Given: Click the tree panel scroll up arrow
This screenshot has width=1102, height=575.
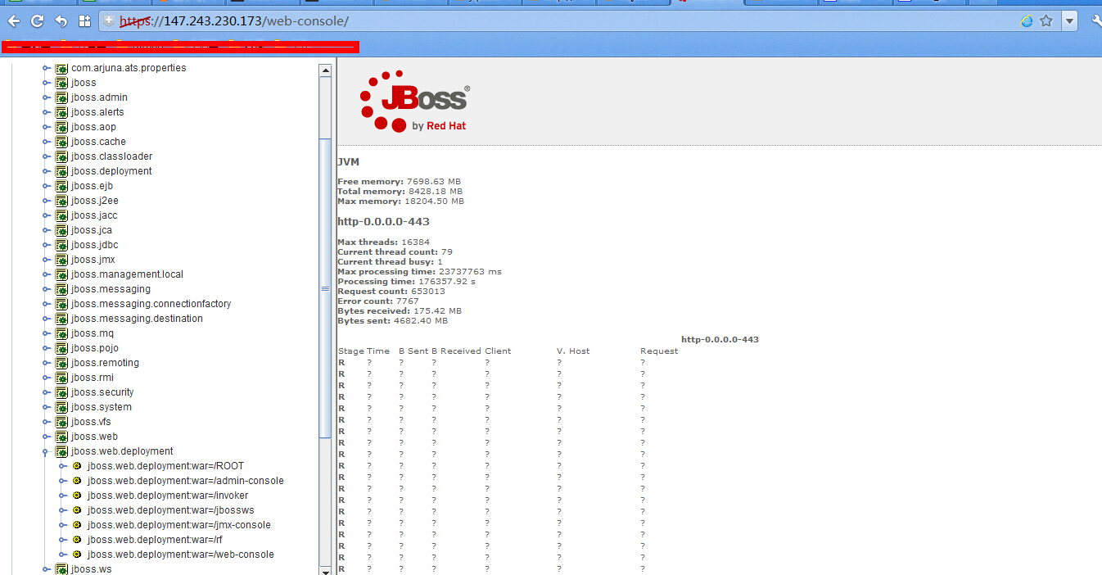Looking at the screenshot, I should pyautogui.click(x=325, y=70).
